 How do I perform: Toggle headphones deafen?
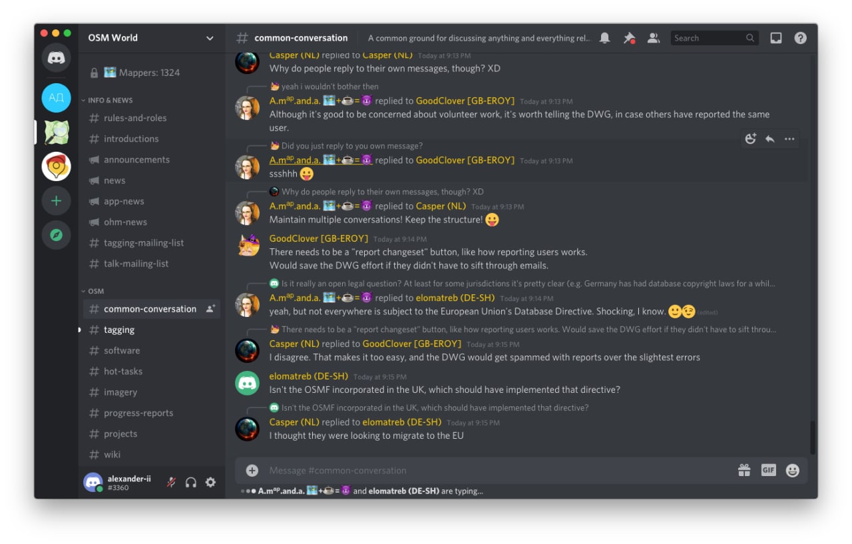[191, 482]
